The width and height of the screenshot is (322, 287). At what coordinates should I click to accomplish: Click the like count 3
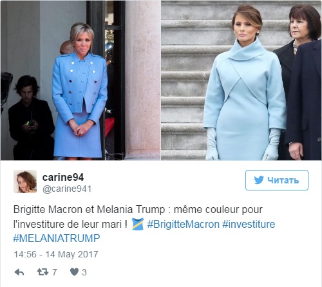pos(84,272)
